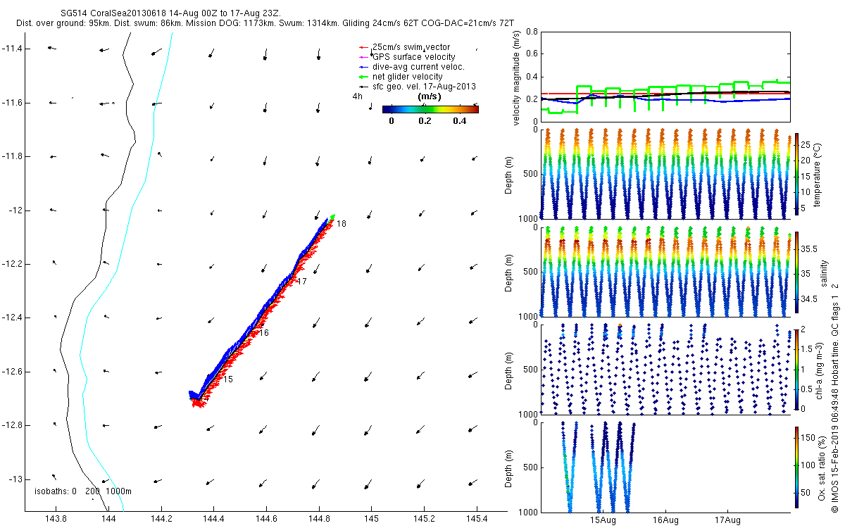Click the "isobaths: 0 200 1000m" caption
Image resolution: width=845 pixels, height=528 pixels.
[83, 491]
